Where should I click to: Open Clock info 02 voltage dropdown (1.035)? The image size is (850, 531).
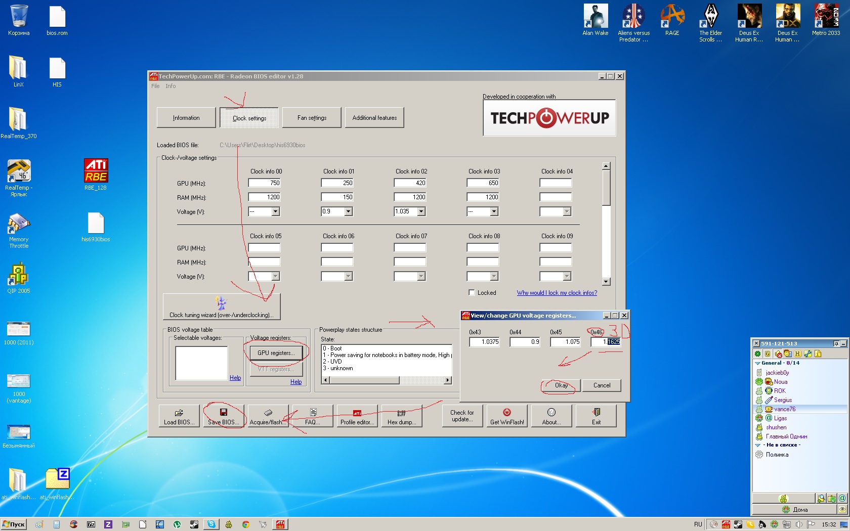(421, 211)
